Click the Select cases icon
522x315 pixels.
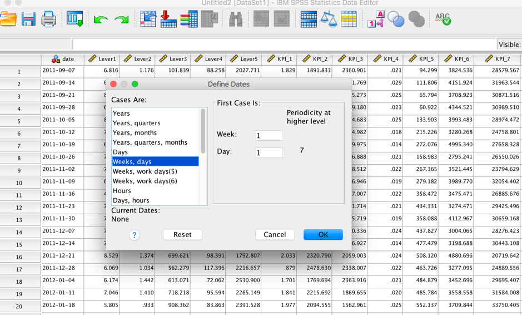point(349,19)
